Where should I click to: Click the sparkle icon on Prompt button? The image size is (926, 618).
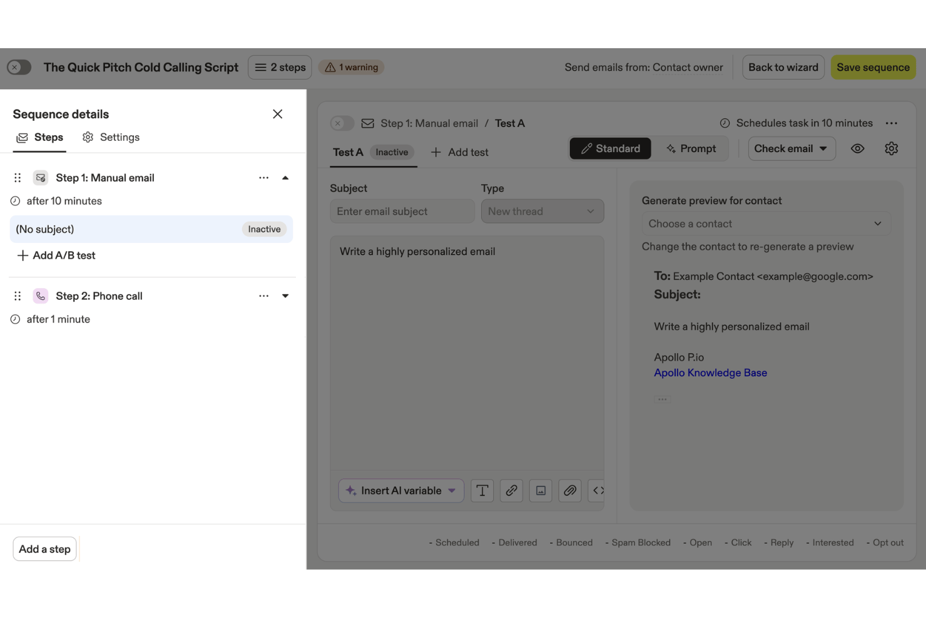pyautogui.click(x=671, y=148)
